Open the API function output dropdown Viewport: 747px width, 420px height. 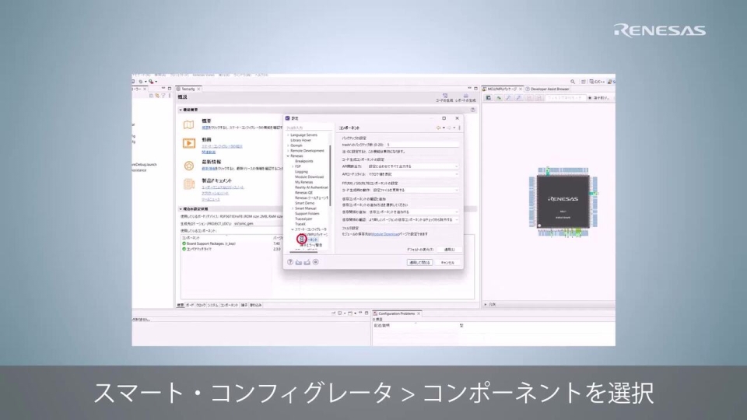click(x=412, y=166)
